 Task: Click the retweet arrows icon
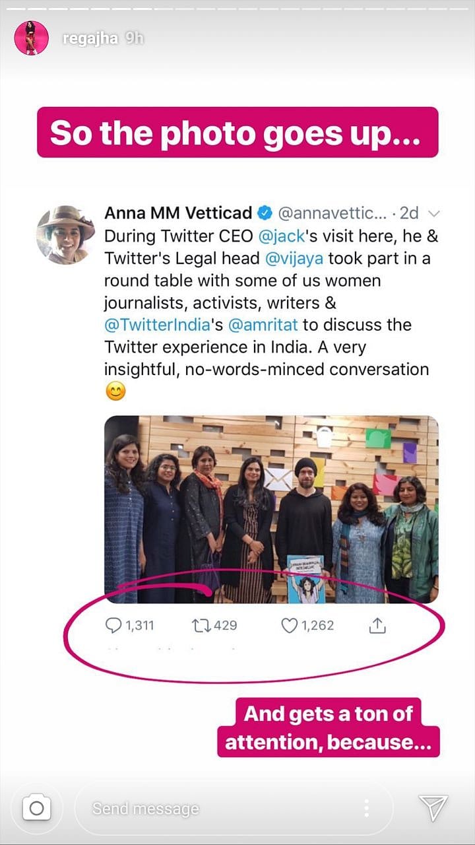(x=201, y=625)
